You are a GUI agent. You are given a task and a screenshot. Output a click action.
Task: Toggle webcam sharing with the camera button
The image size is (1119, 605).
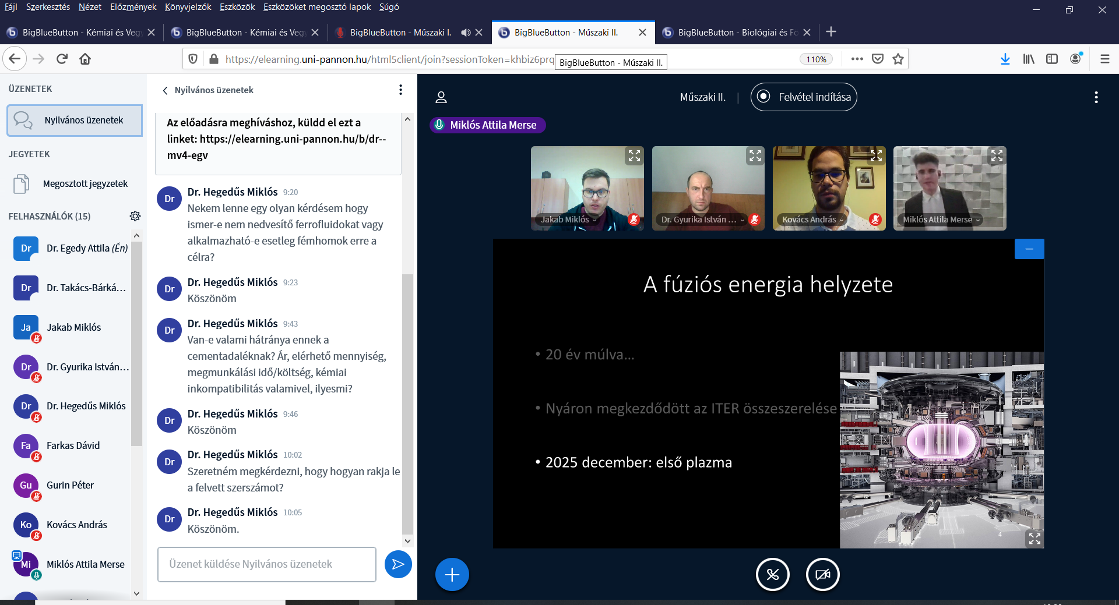pos(822,575)
